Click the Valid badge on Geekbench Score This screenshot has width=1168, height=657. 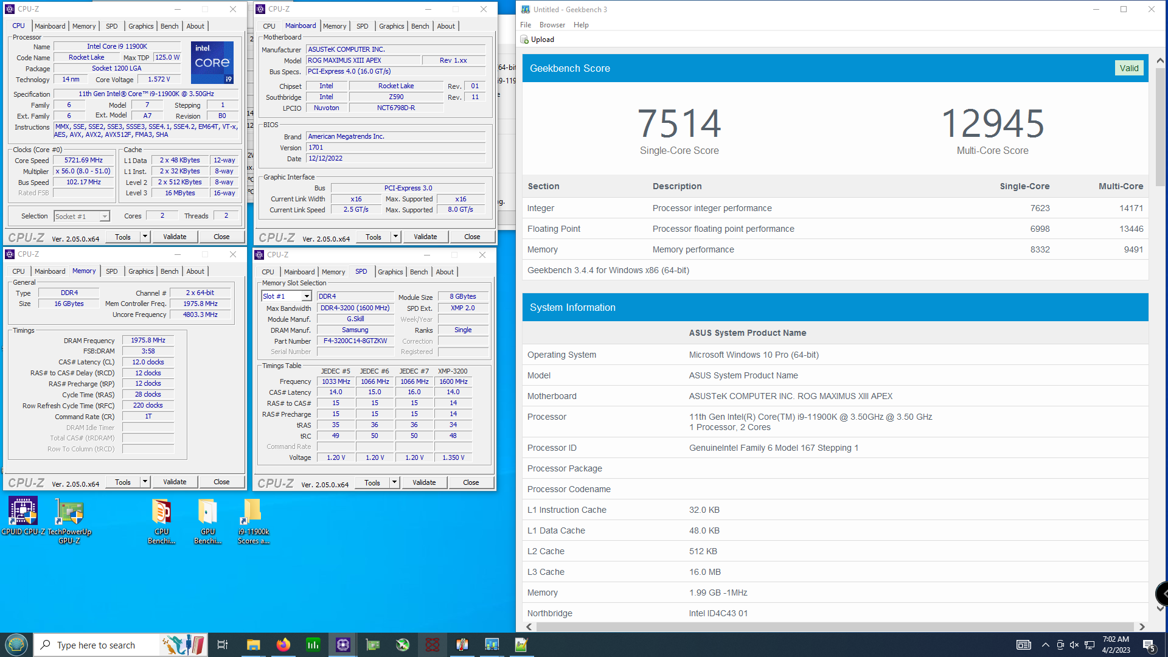click(1129, 68)
